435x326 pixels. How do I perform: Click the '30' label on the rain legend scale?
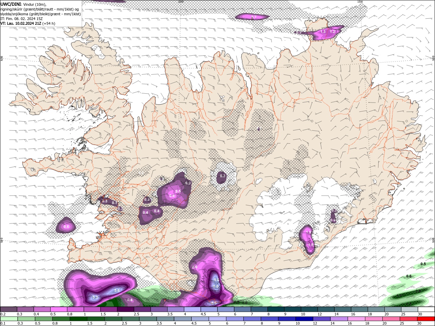(x=420, y=323)
